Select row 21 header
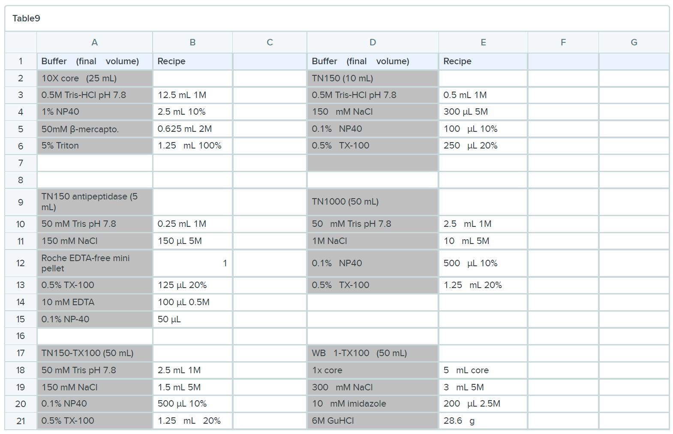 pos(21,421)
